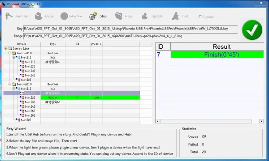Click the Key file path field
This screenshot has height=161, width=269.
(x=130, y=29)
